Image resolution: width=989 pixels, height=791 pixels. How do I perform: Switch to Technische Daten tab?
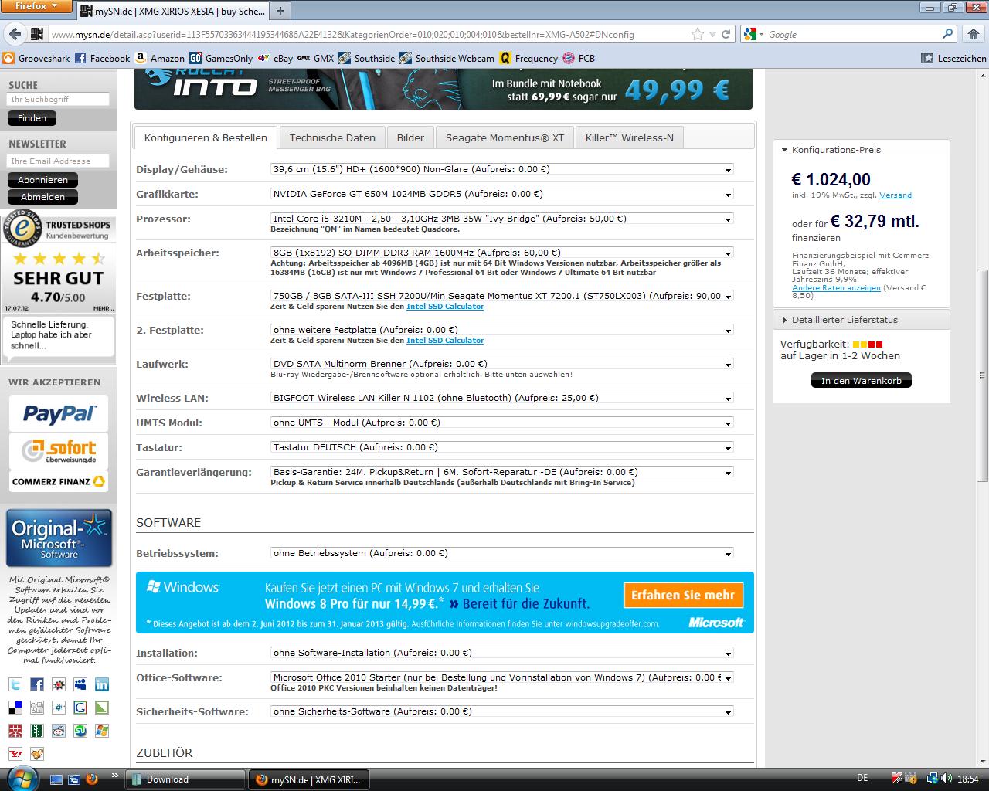332,137
